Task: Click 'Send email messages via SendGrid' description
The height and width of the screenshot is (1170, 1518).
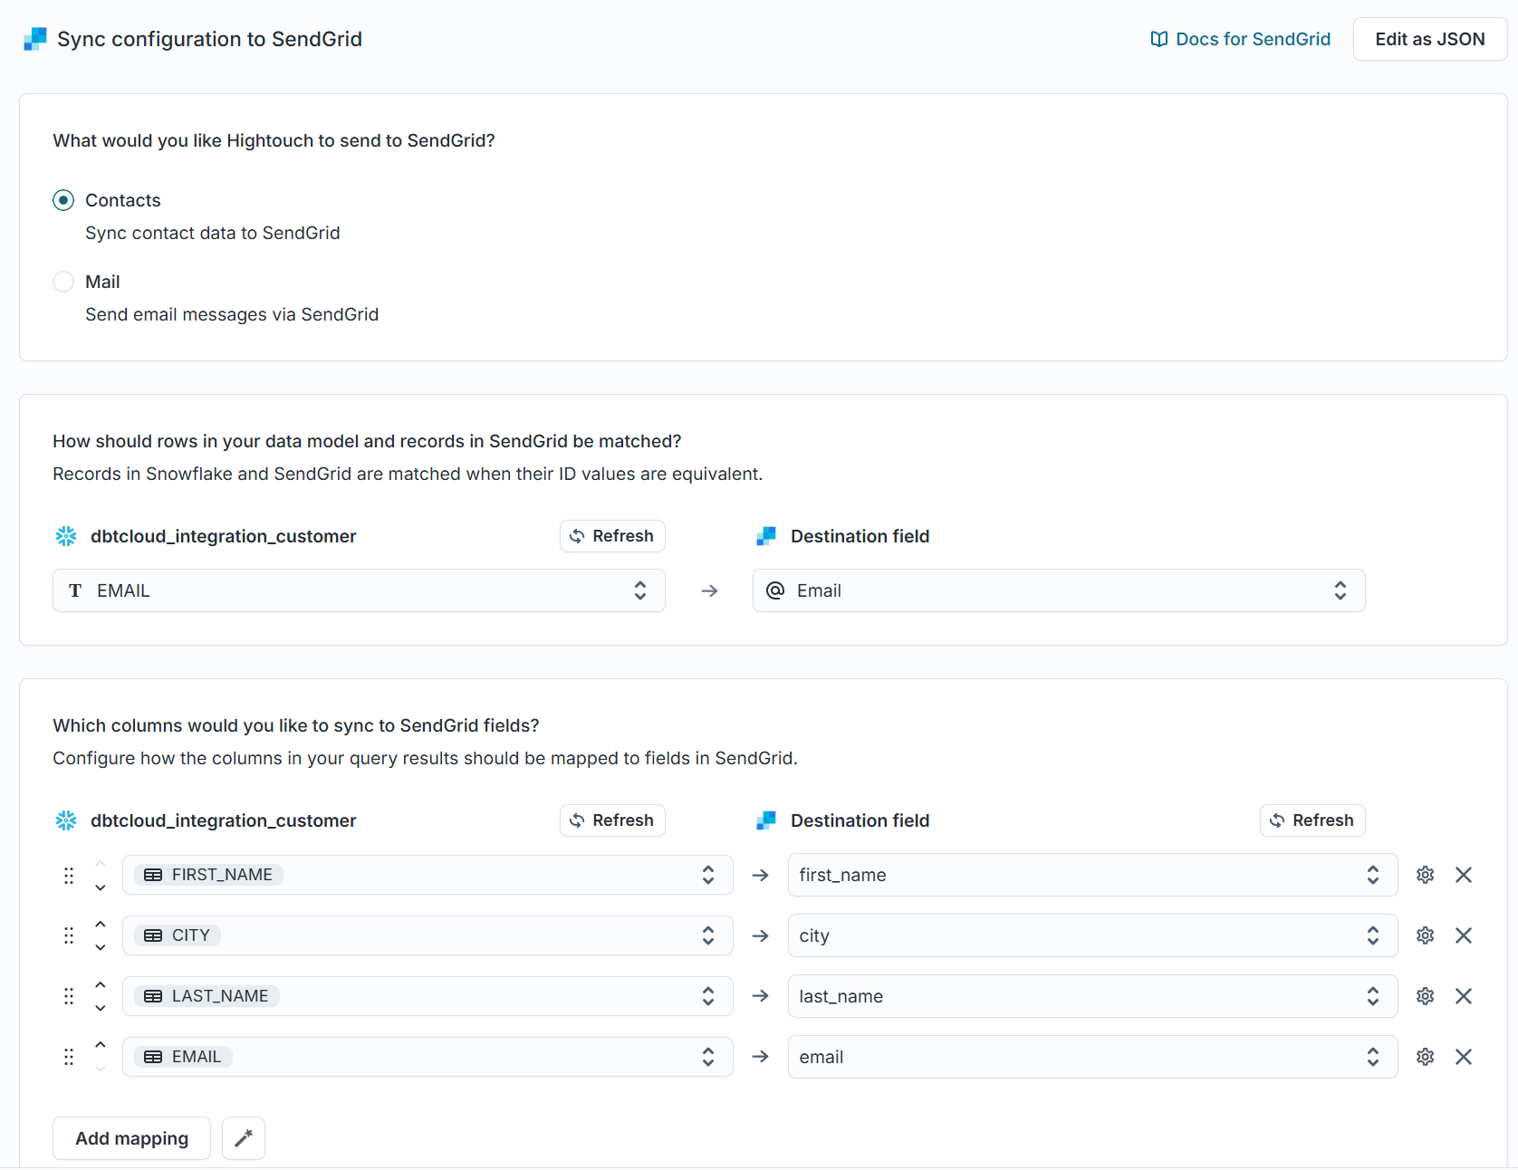Action: pos(232,314)
